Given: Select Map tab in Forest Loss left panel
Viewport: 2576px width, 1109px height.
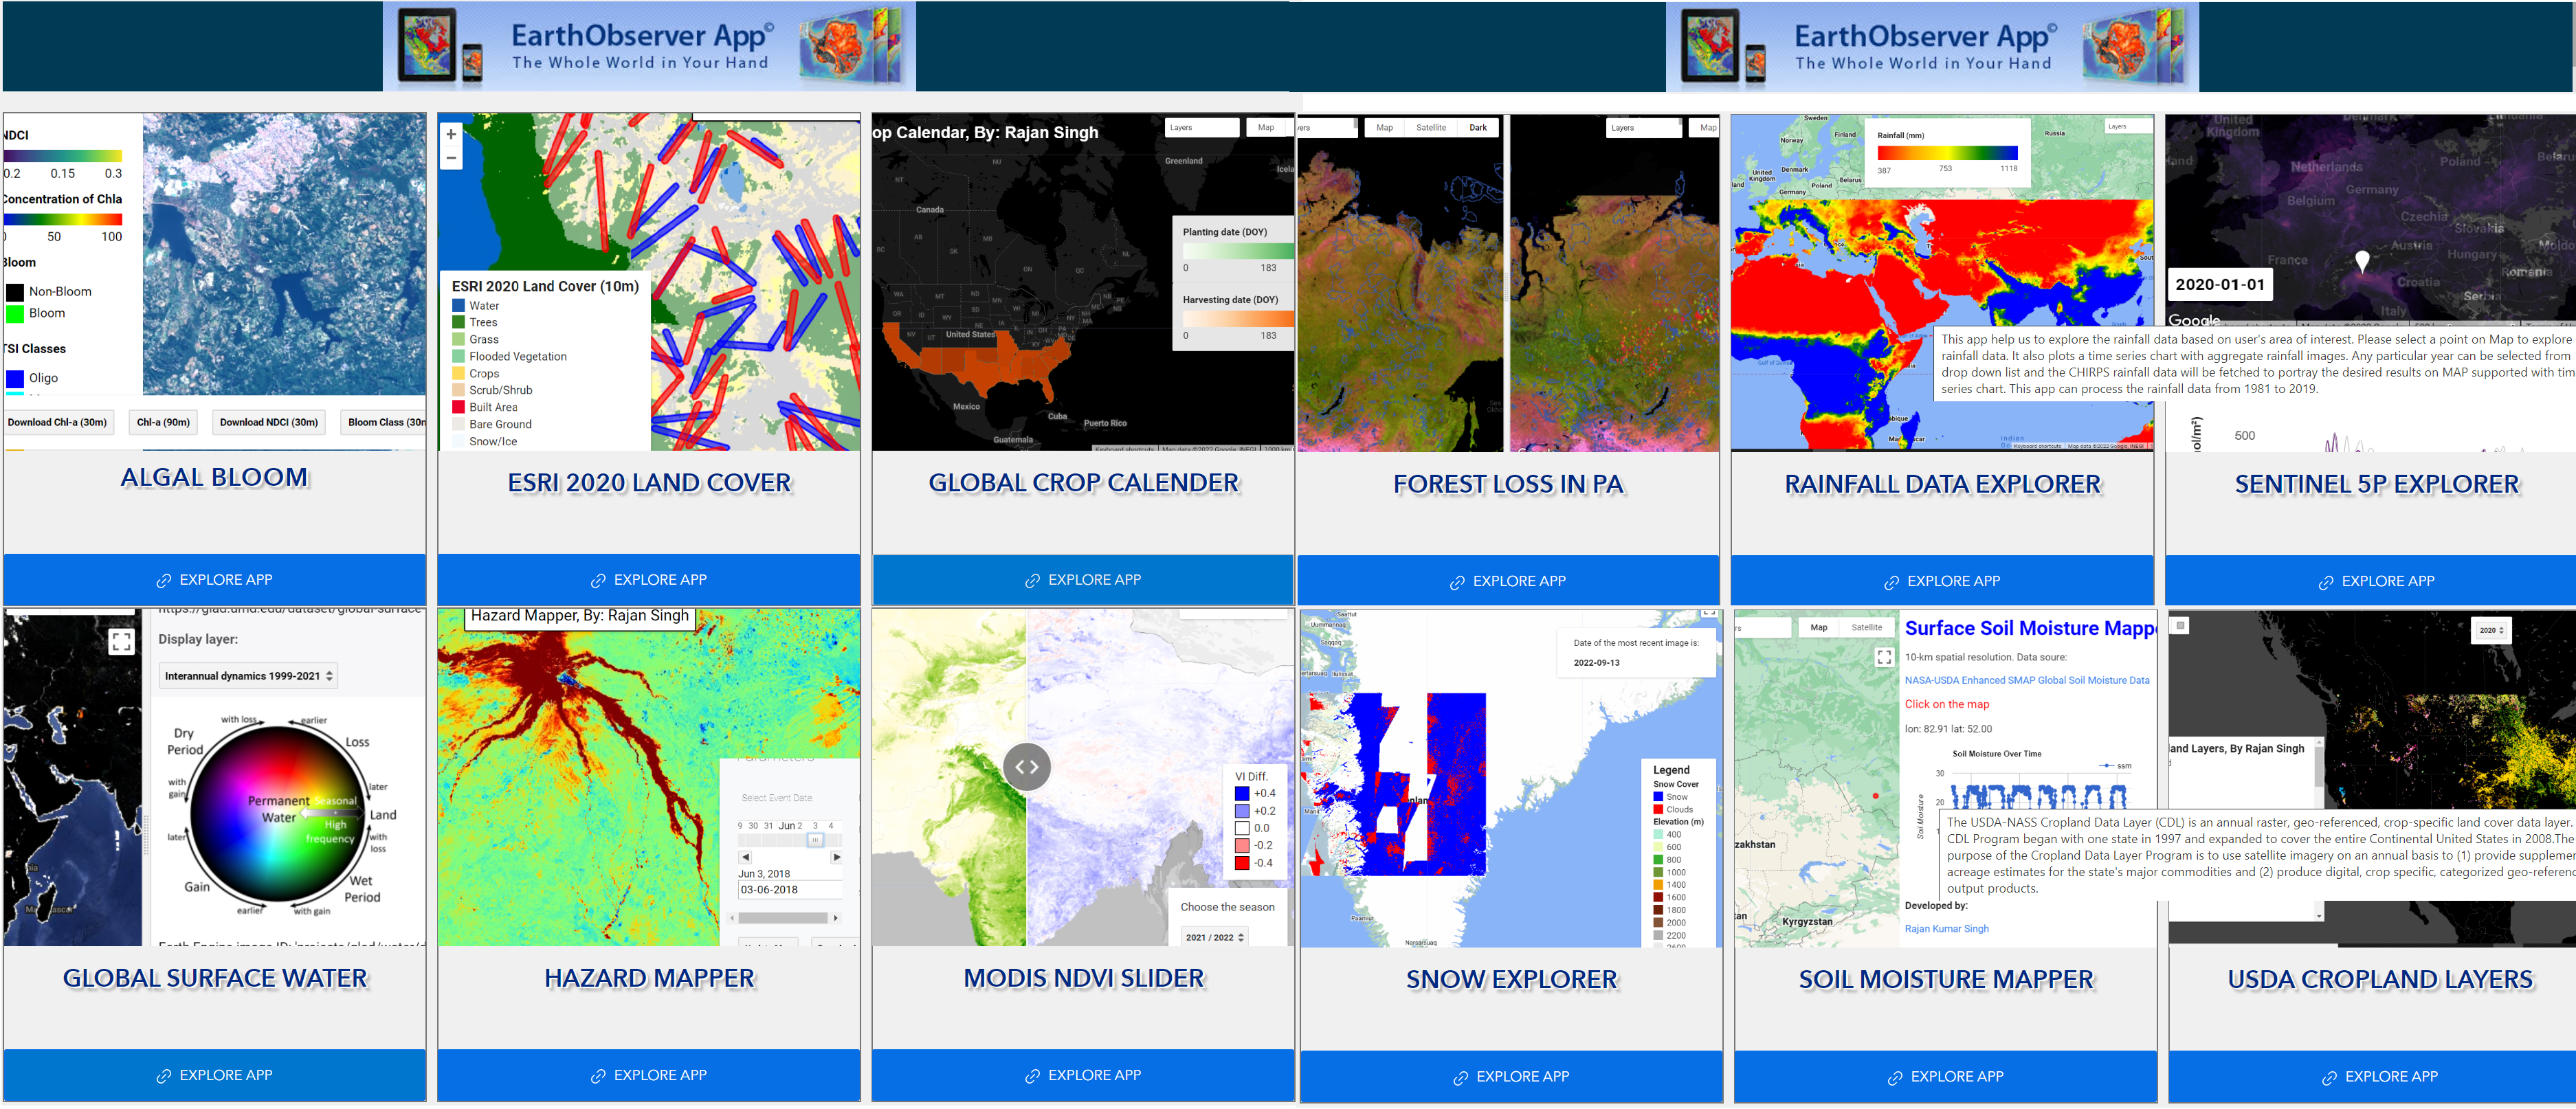Looking at the screenshot, I should click(1384, 128).
